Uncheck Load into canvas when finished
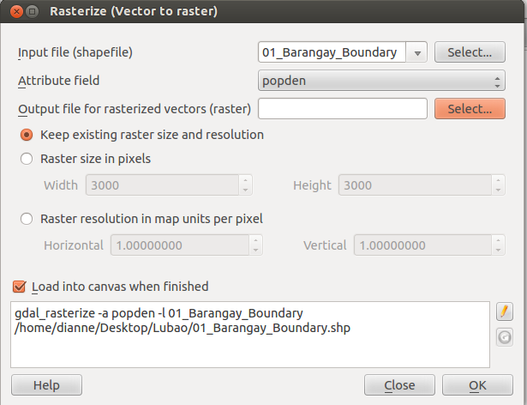 pos(19,287)
